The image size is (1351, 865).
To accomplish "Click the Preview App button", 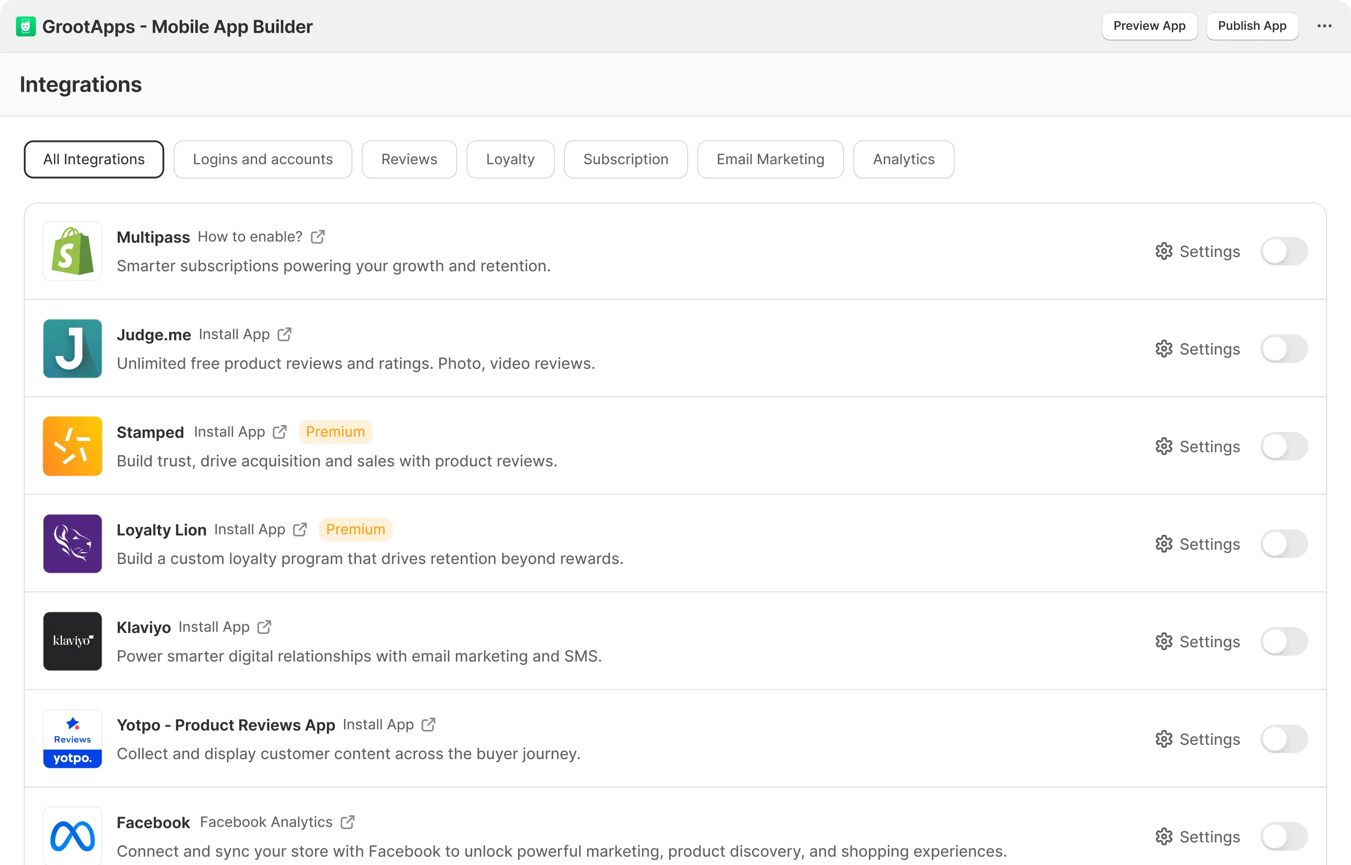I will 1149,26.
